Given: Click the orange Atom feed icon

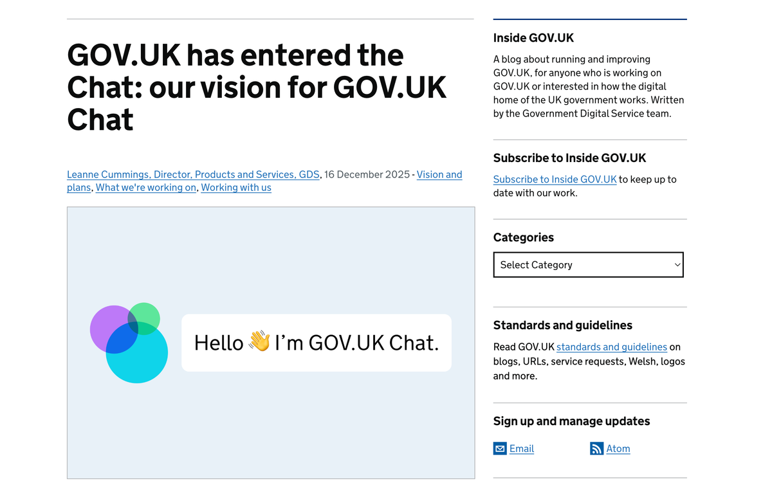Looking at the screenshot, I should coord(597,448).
